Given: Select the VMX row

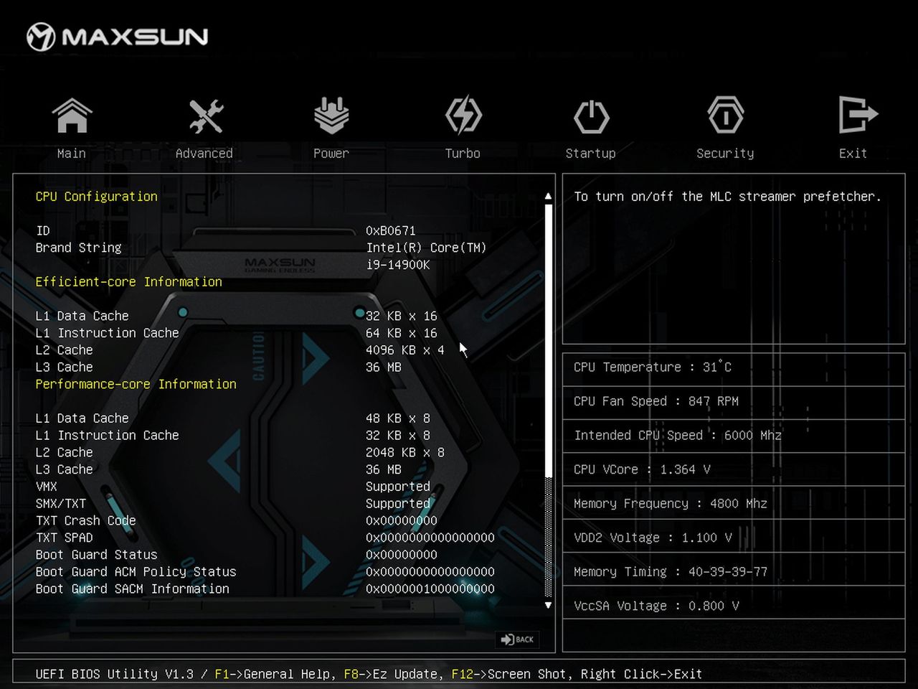Looking at the screenshot, I should point(232,487).
